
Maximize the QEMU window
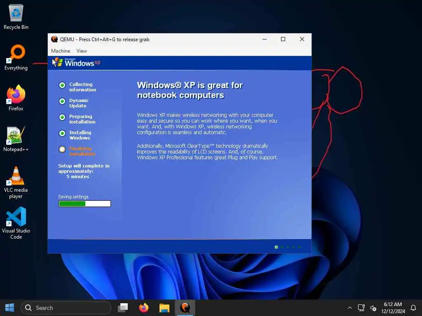point(283,39)
